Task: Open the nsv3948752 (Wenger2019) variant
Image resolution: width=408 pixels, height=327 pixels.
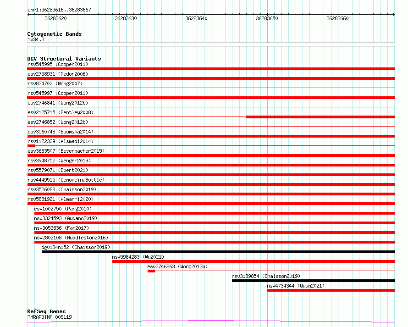Action: click(x=59, y=161)
